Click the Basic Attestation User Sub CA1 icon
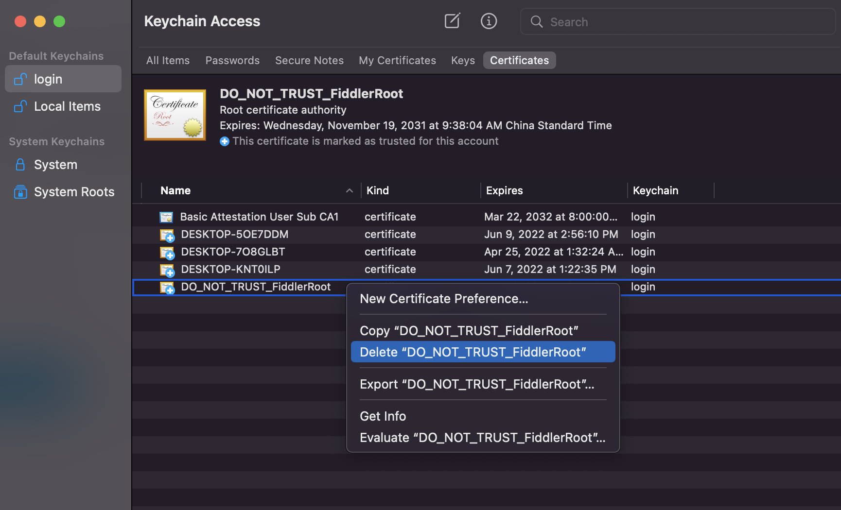The height and width of the screenshot is (510, 841). pos(166,217)
